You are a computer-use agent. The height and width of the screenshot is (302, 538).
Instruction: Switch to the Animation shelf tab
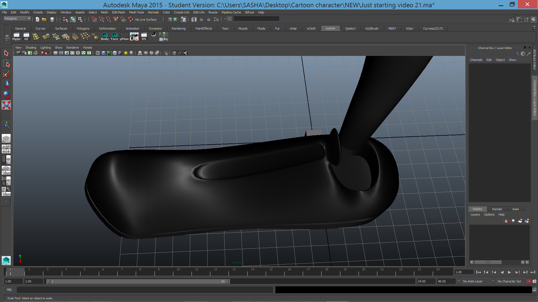tap(133, 29)
